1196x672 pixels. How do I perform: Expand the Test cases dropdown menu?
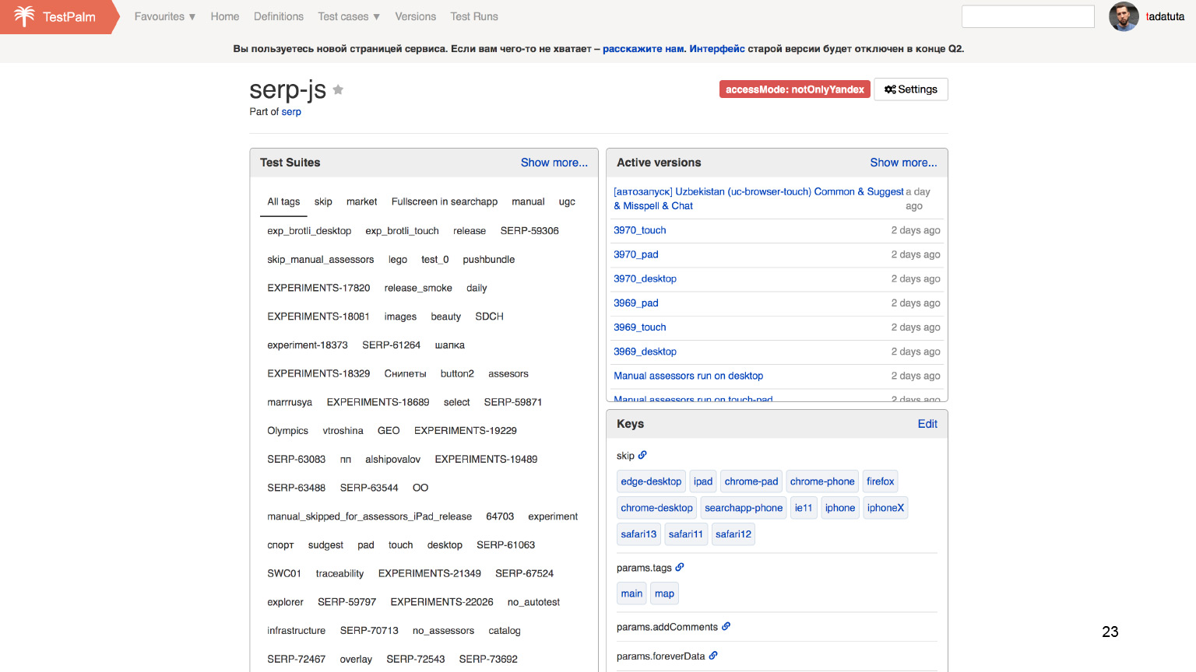[x=349, y=16]
